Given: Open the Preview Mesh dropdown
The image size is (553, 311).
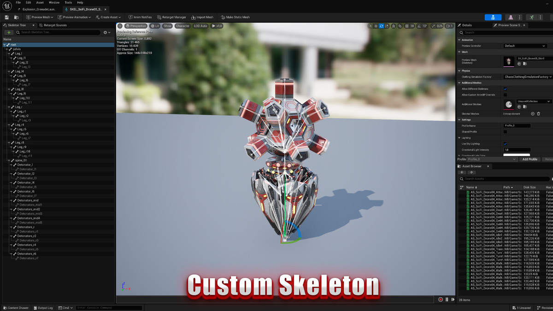Looking at the screenshot, I should tap(41, 18).
